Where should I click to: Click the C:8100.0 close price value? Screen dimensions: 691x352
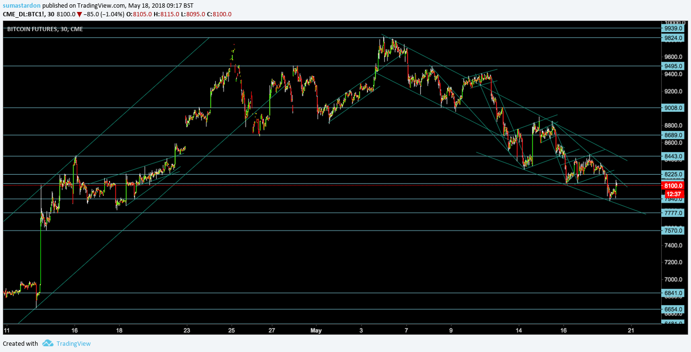pyautogui.click(x=219, y=14)
